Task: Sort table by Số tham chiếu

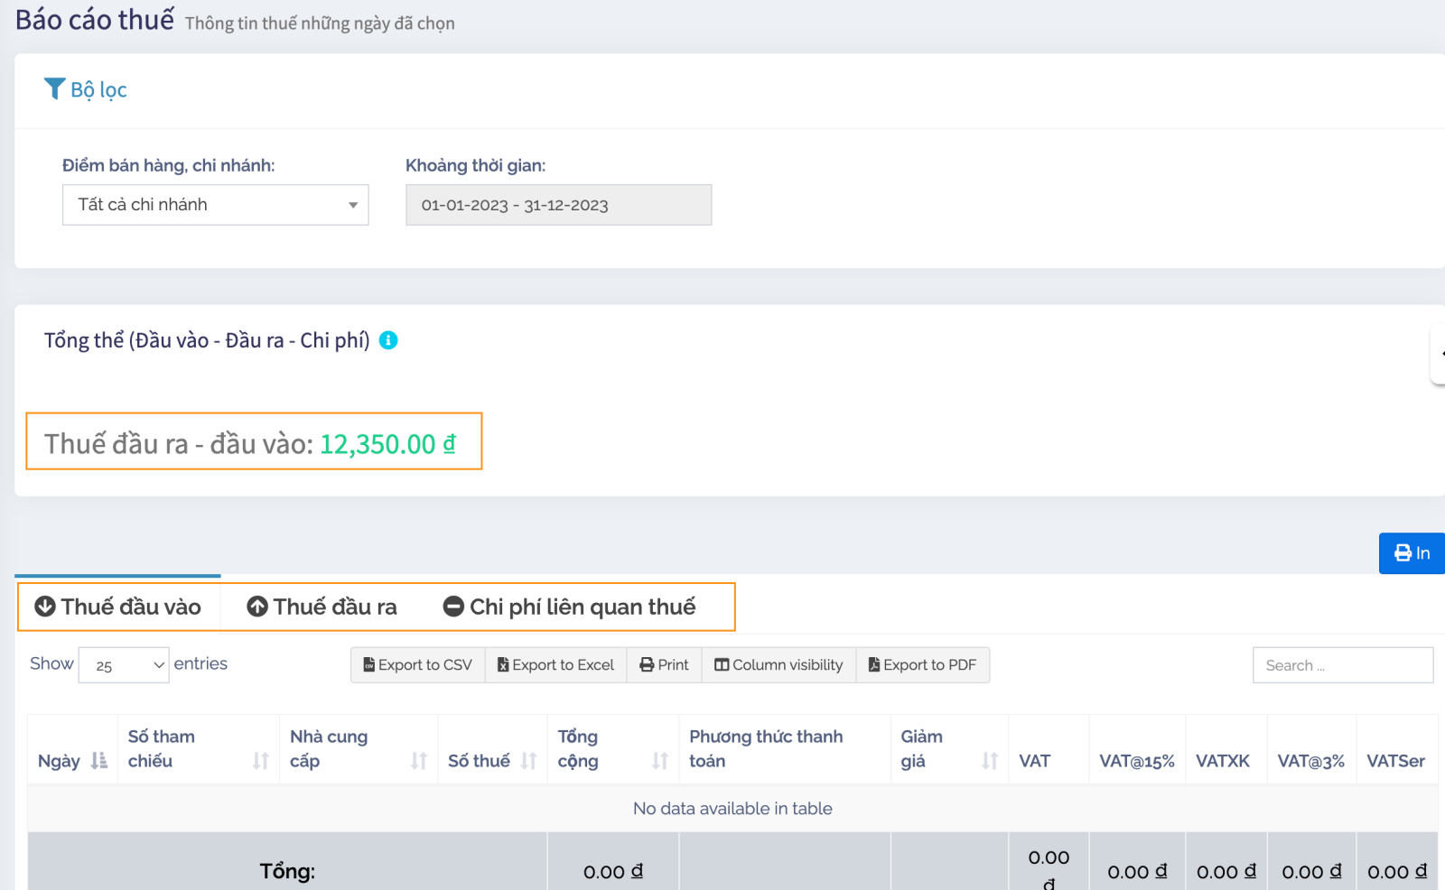Action: click(260, 761)
